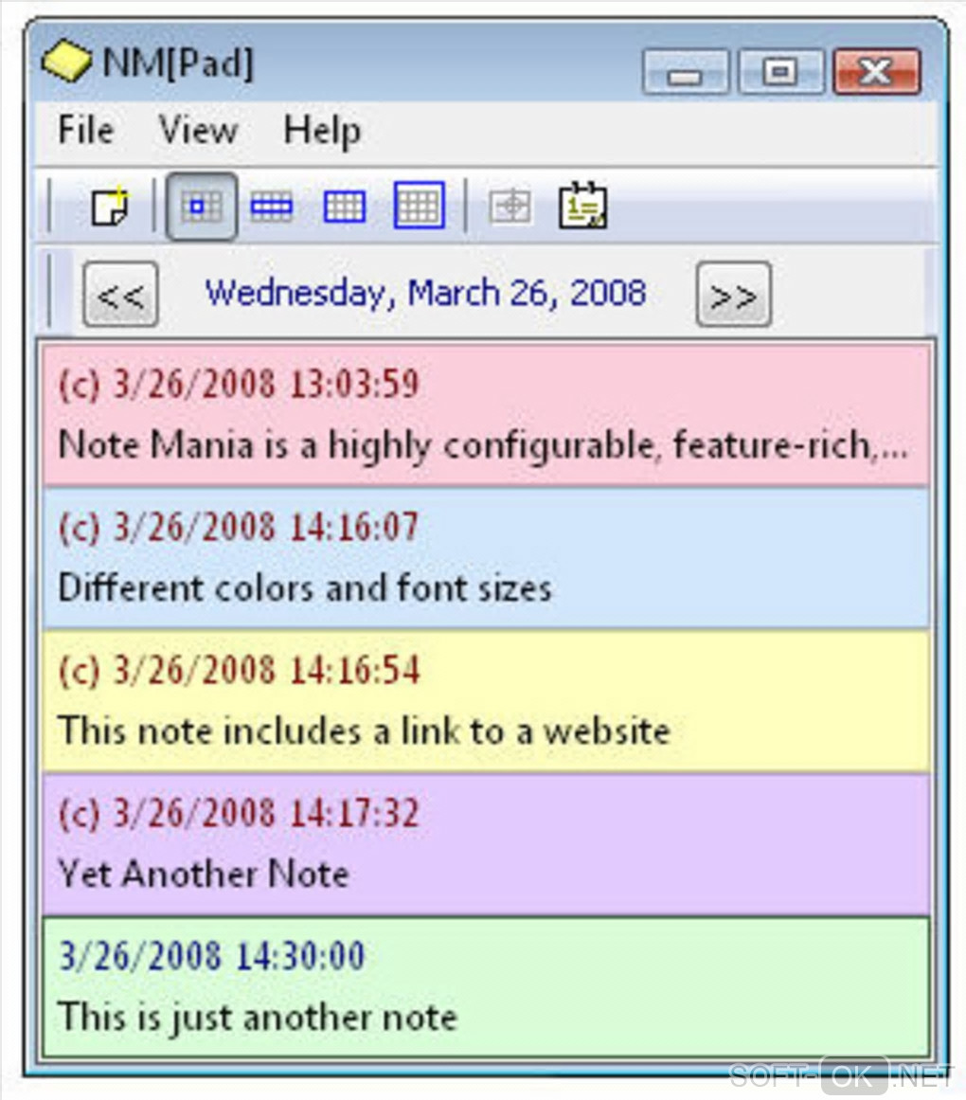Switch to the week view icon
This screenshot has width=966, height=1100.
(x=271, y=207)
